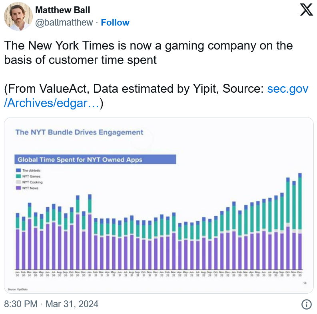Click the Oct 23 bar in the chart

point(288,223)
